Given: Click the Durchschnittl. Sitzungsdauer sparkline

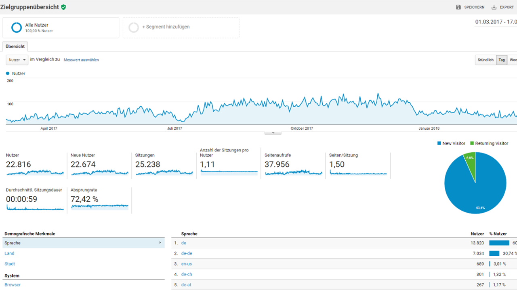Looking at the screenshot, I should [x=35, y=207].
